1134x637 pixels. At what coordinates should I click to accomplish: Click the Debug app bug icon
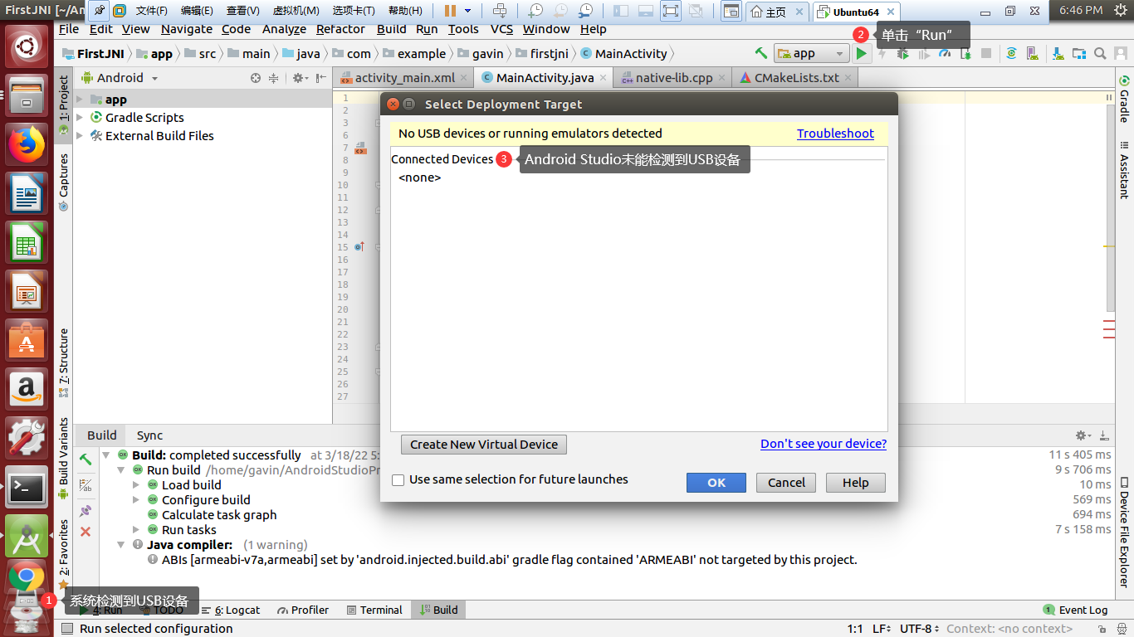(x=902, y=53)
